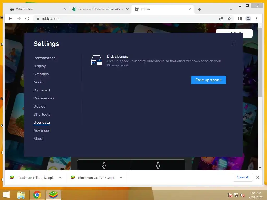Select Device in the settings sidebar

click(40, 106)
